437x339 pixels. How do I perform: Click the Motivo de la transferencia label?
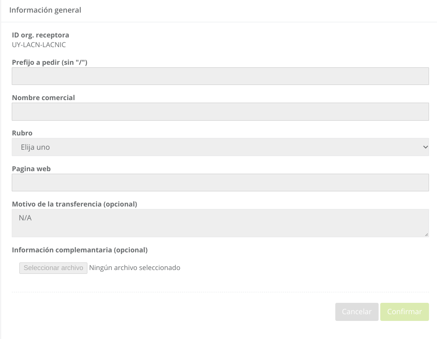(x=74, y=204)
